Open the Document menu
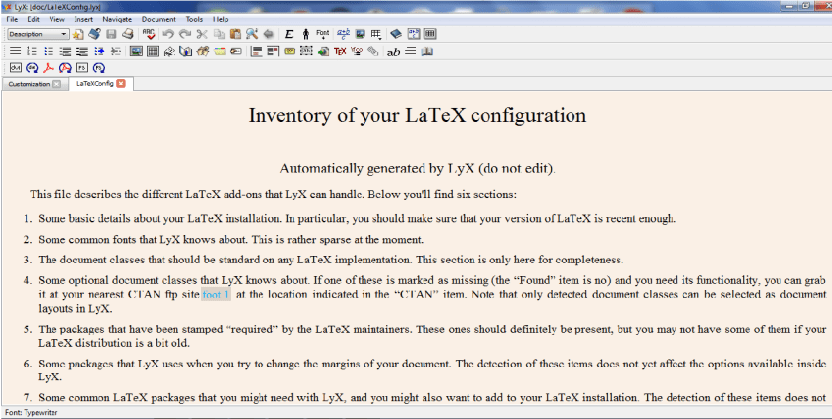 pyautogui.click(x=158, y=19)
